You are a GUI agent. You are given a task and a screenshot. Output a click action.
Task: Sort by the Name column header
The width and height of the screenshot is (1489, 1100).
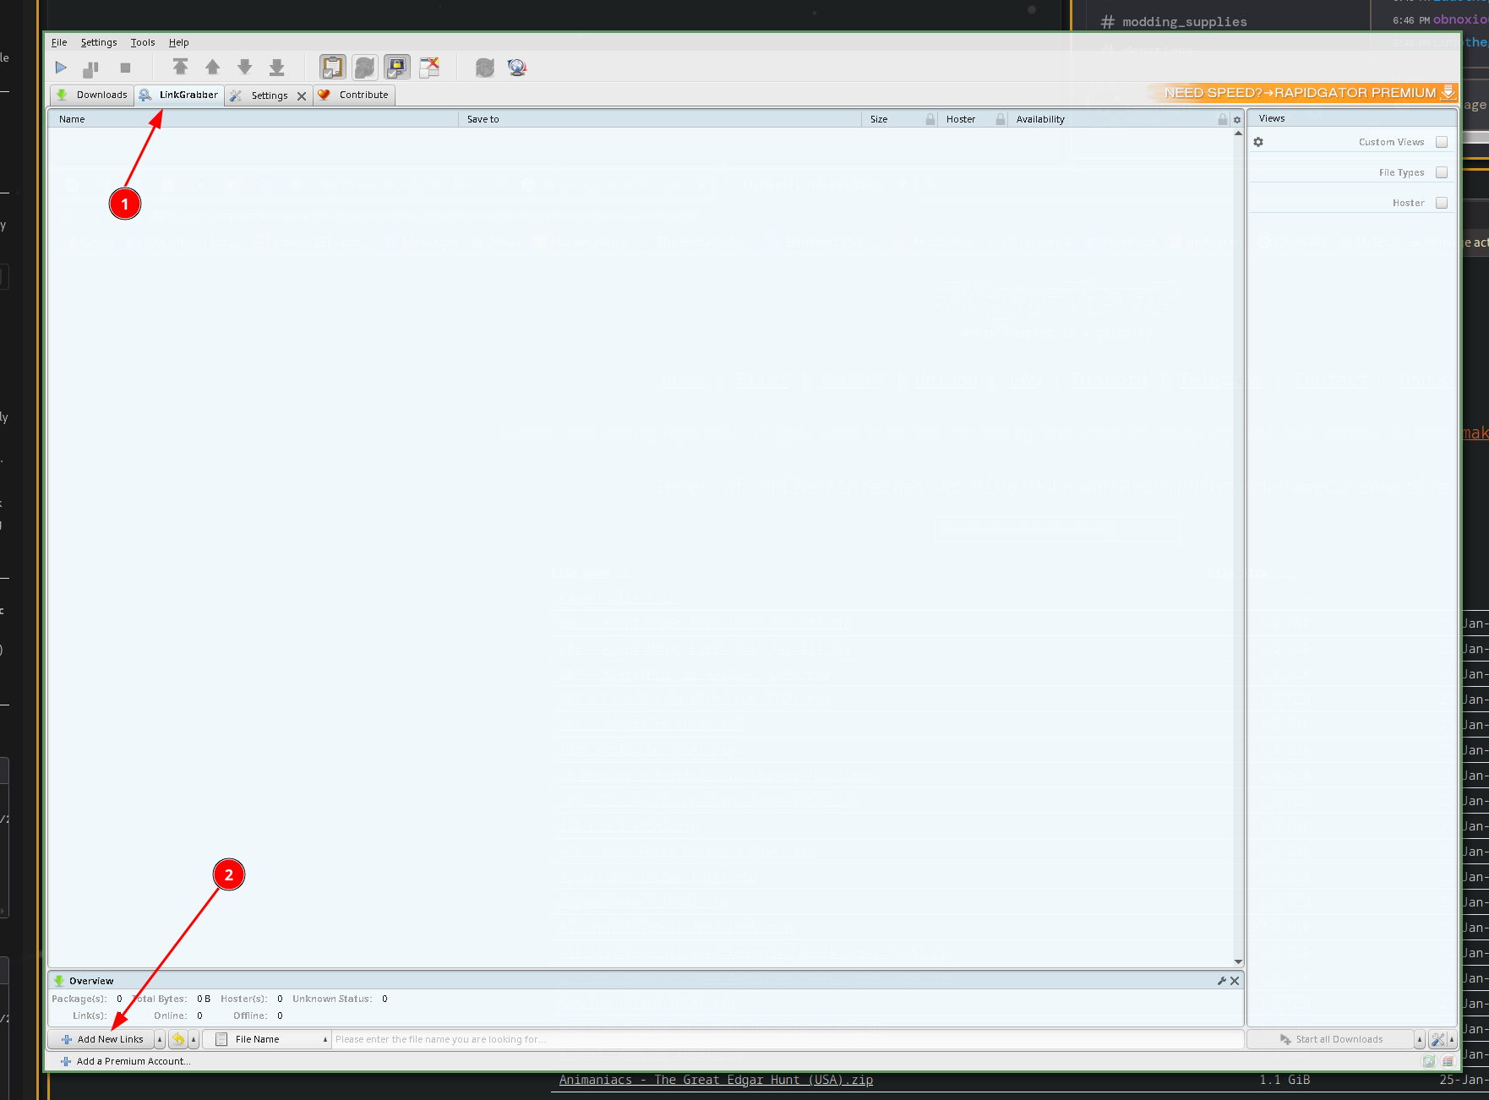[x=253, y=119]
